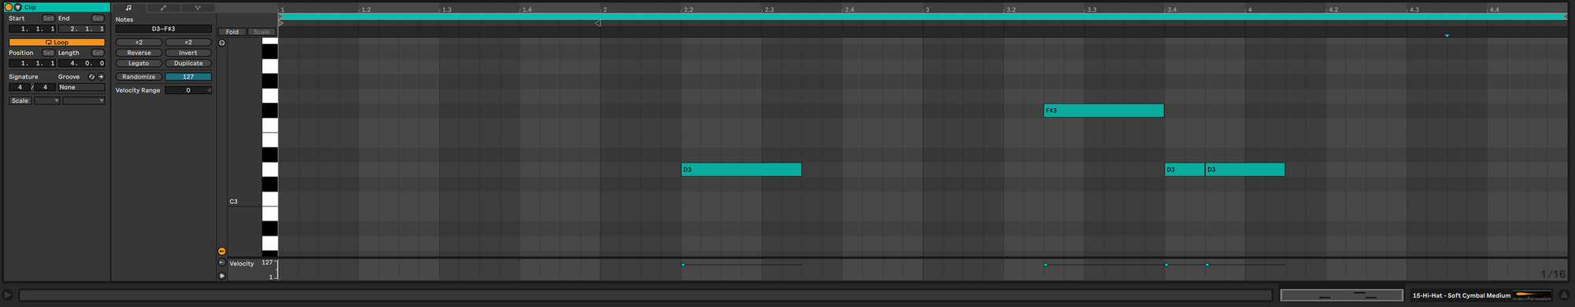Toggle the orange Loop switch

tap(57, 42)
